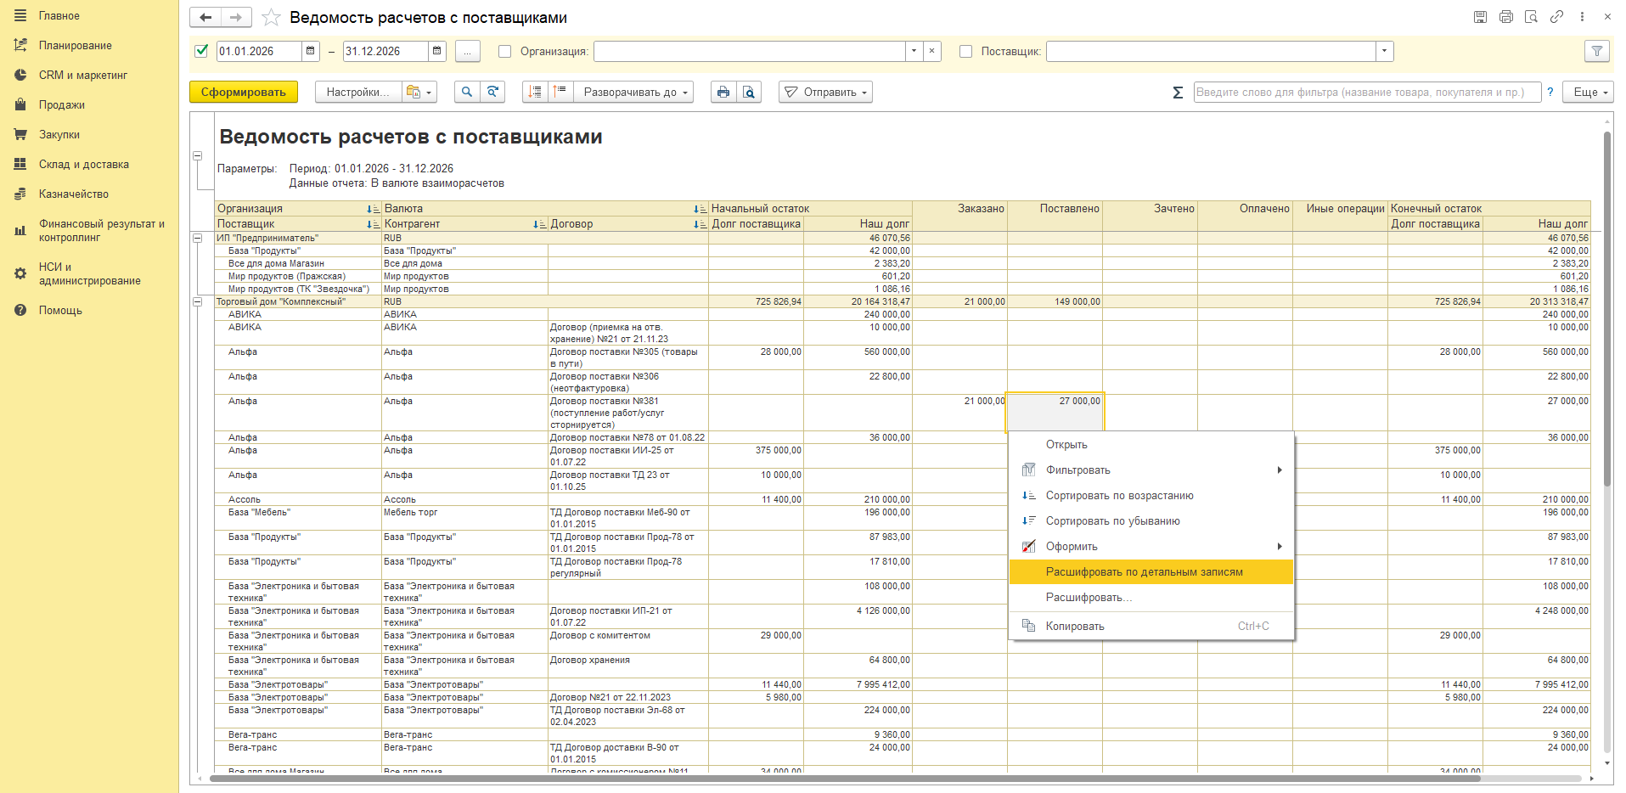Go back using the left arrow button
This screenshot has height=793, width=1626.
coord(205,17)
